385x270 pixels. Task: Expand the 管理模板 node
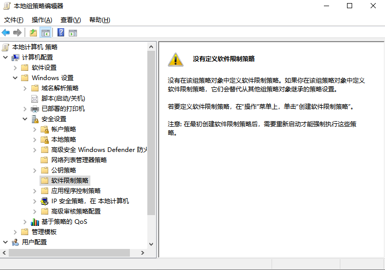(15, 232)
